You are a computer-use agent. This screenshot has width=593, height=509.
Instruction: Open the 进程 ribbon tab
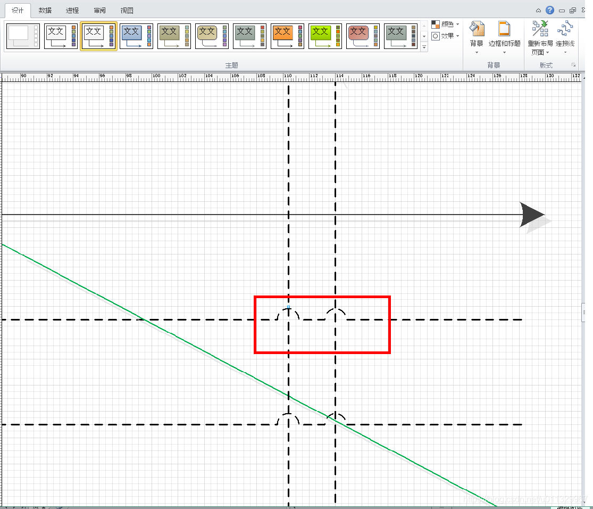tap(72, 11)
